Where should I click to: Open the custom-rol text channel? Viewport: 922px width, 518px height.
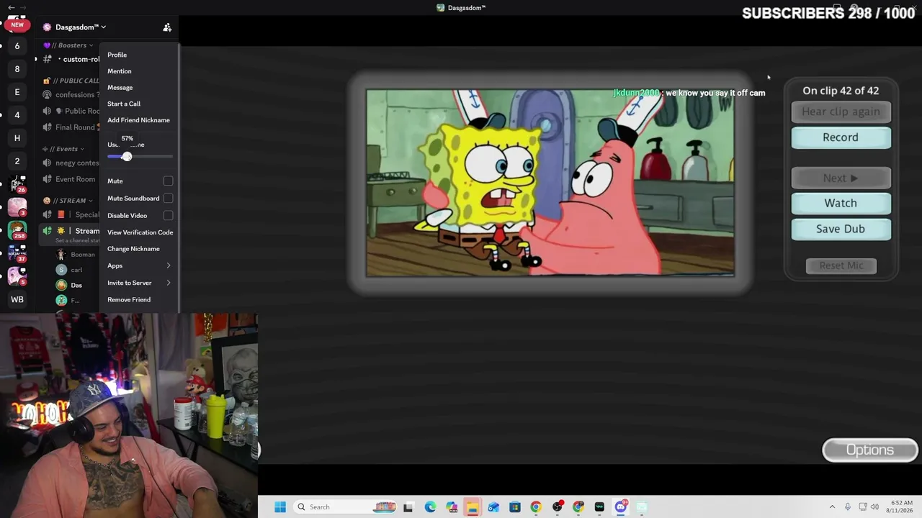point(72,59)
